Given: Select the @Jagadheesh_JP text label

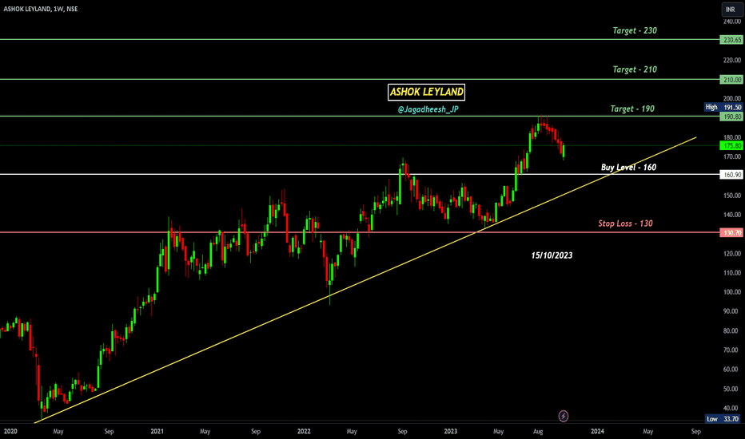Looking at the screenshot, I should pos(428,109).
